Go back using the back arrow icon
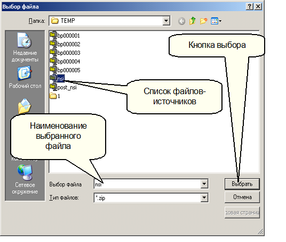The image size is (286, 242). [x=181, y=21]
